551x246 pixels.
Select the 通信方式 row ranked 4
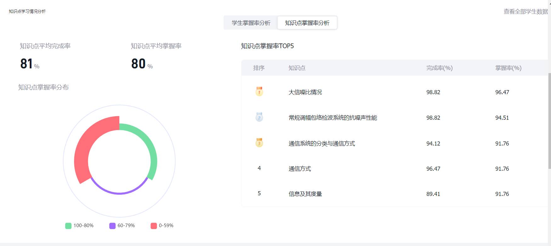pos(300,169)
